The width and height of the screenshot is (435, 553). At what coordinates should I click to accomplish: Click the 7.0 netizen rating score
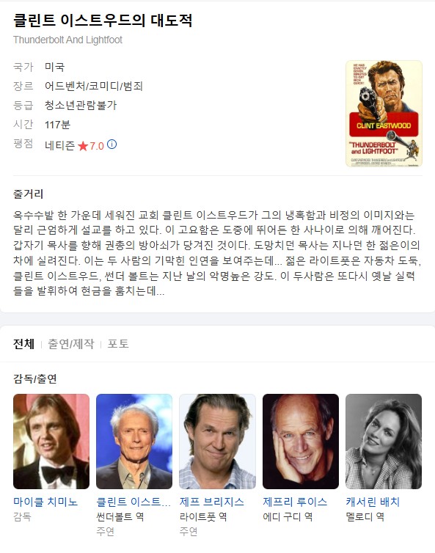click(96, 146)
